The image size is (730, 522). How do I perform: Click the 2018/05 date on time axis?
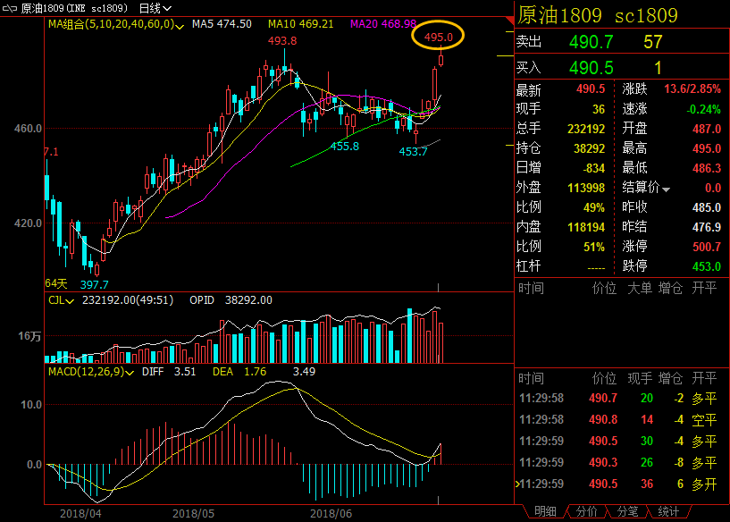[x=194, y=514]
